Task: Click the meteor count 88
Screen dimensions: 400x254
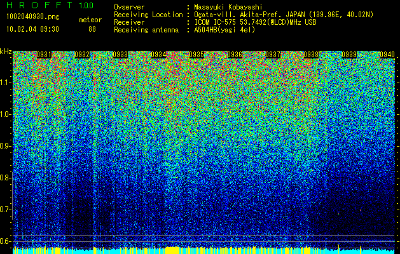Action: [92, 29]
